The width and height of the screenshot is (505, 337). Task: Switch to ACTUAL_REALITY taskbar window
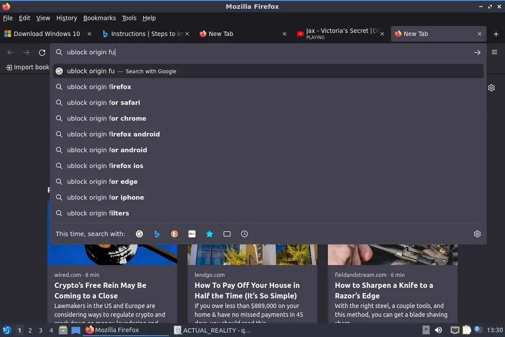coord(213,330)
